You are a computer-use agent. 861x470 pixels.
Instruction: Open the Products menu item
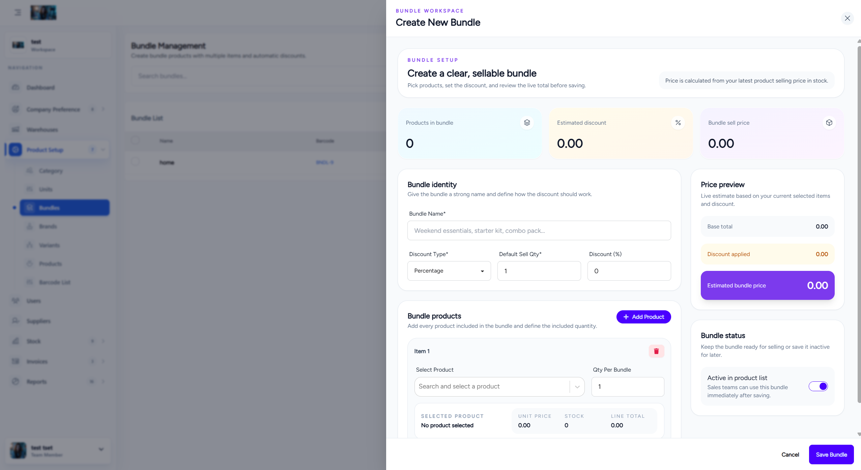pos(65,263)
